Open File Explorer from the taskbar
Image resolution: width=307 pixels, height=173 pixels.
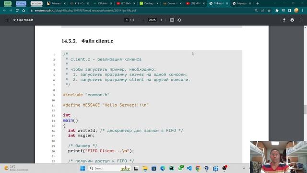pyautogui.click(x=145, y=168)
